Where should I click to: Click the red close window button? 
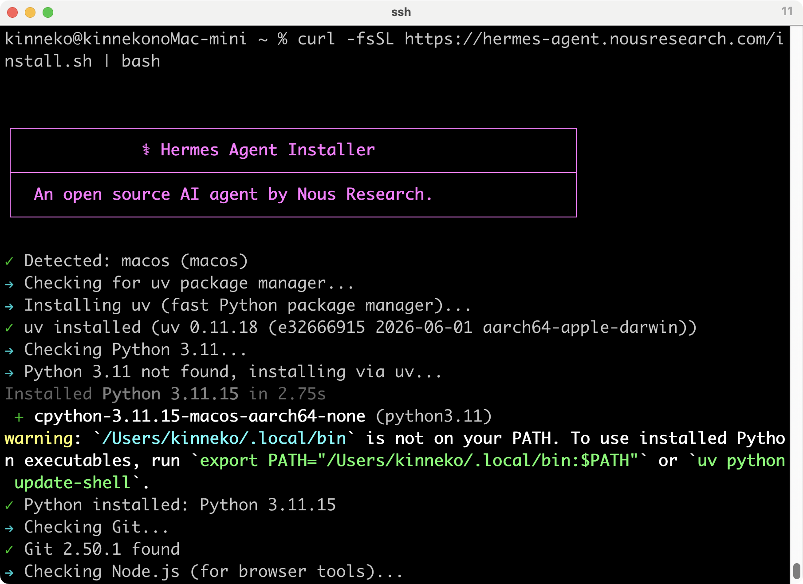point(12,12)
